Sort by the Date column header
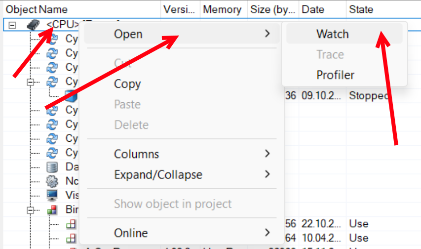The image size is (421, 249). 312,9
